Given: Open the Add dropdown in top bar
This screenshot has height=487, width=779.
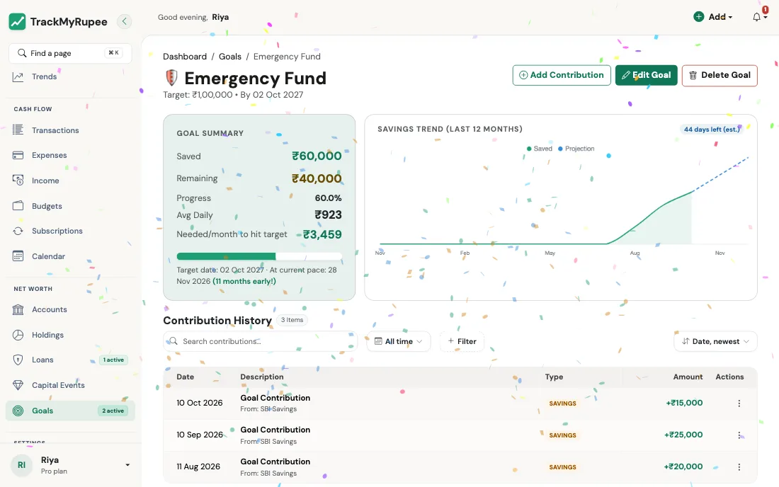Looking at the screenshot, I should (713, 17).
